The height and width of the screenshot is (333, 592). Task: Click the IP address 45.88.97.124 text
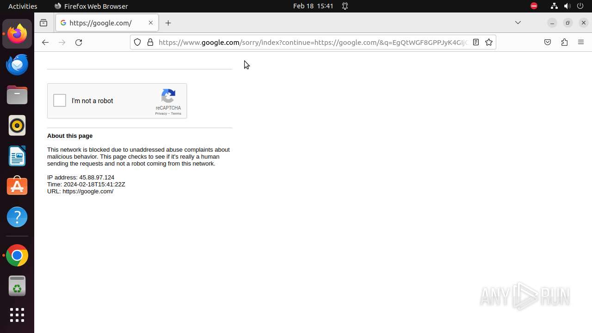pyautogui.click(x=80, y=178)
